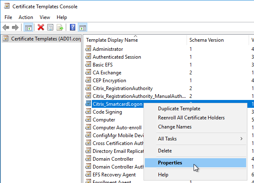Toggle the Show/Hide Console Tree icon

[29, 27]
